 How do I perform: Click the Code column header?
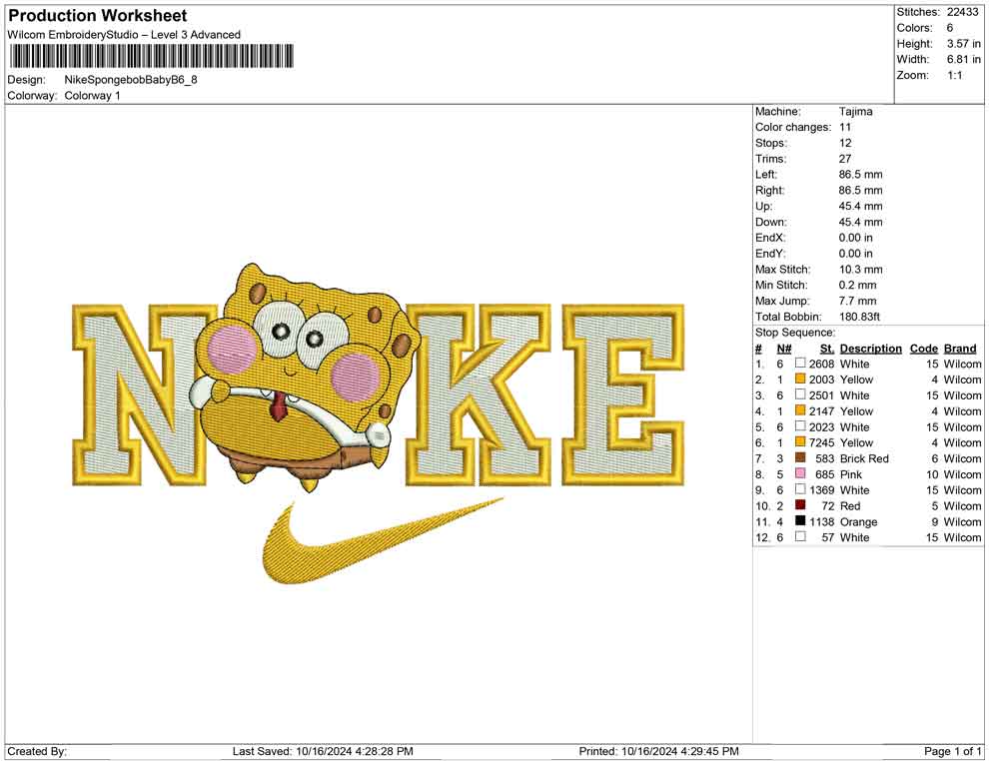[924, 349]
